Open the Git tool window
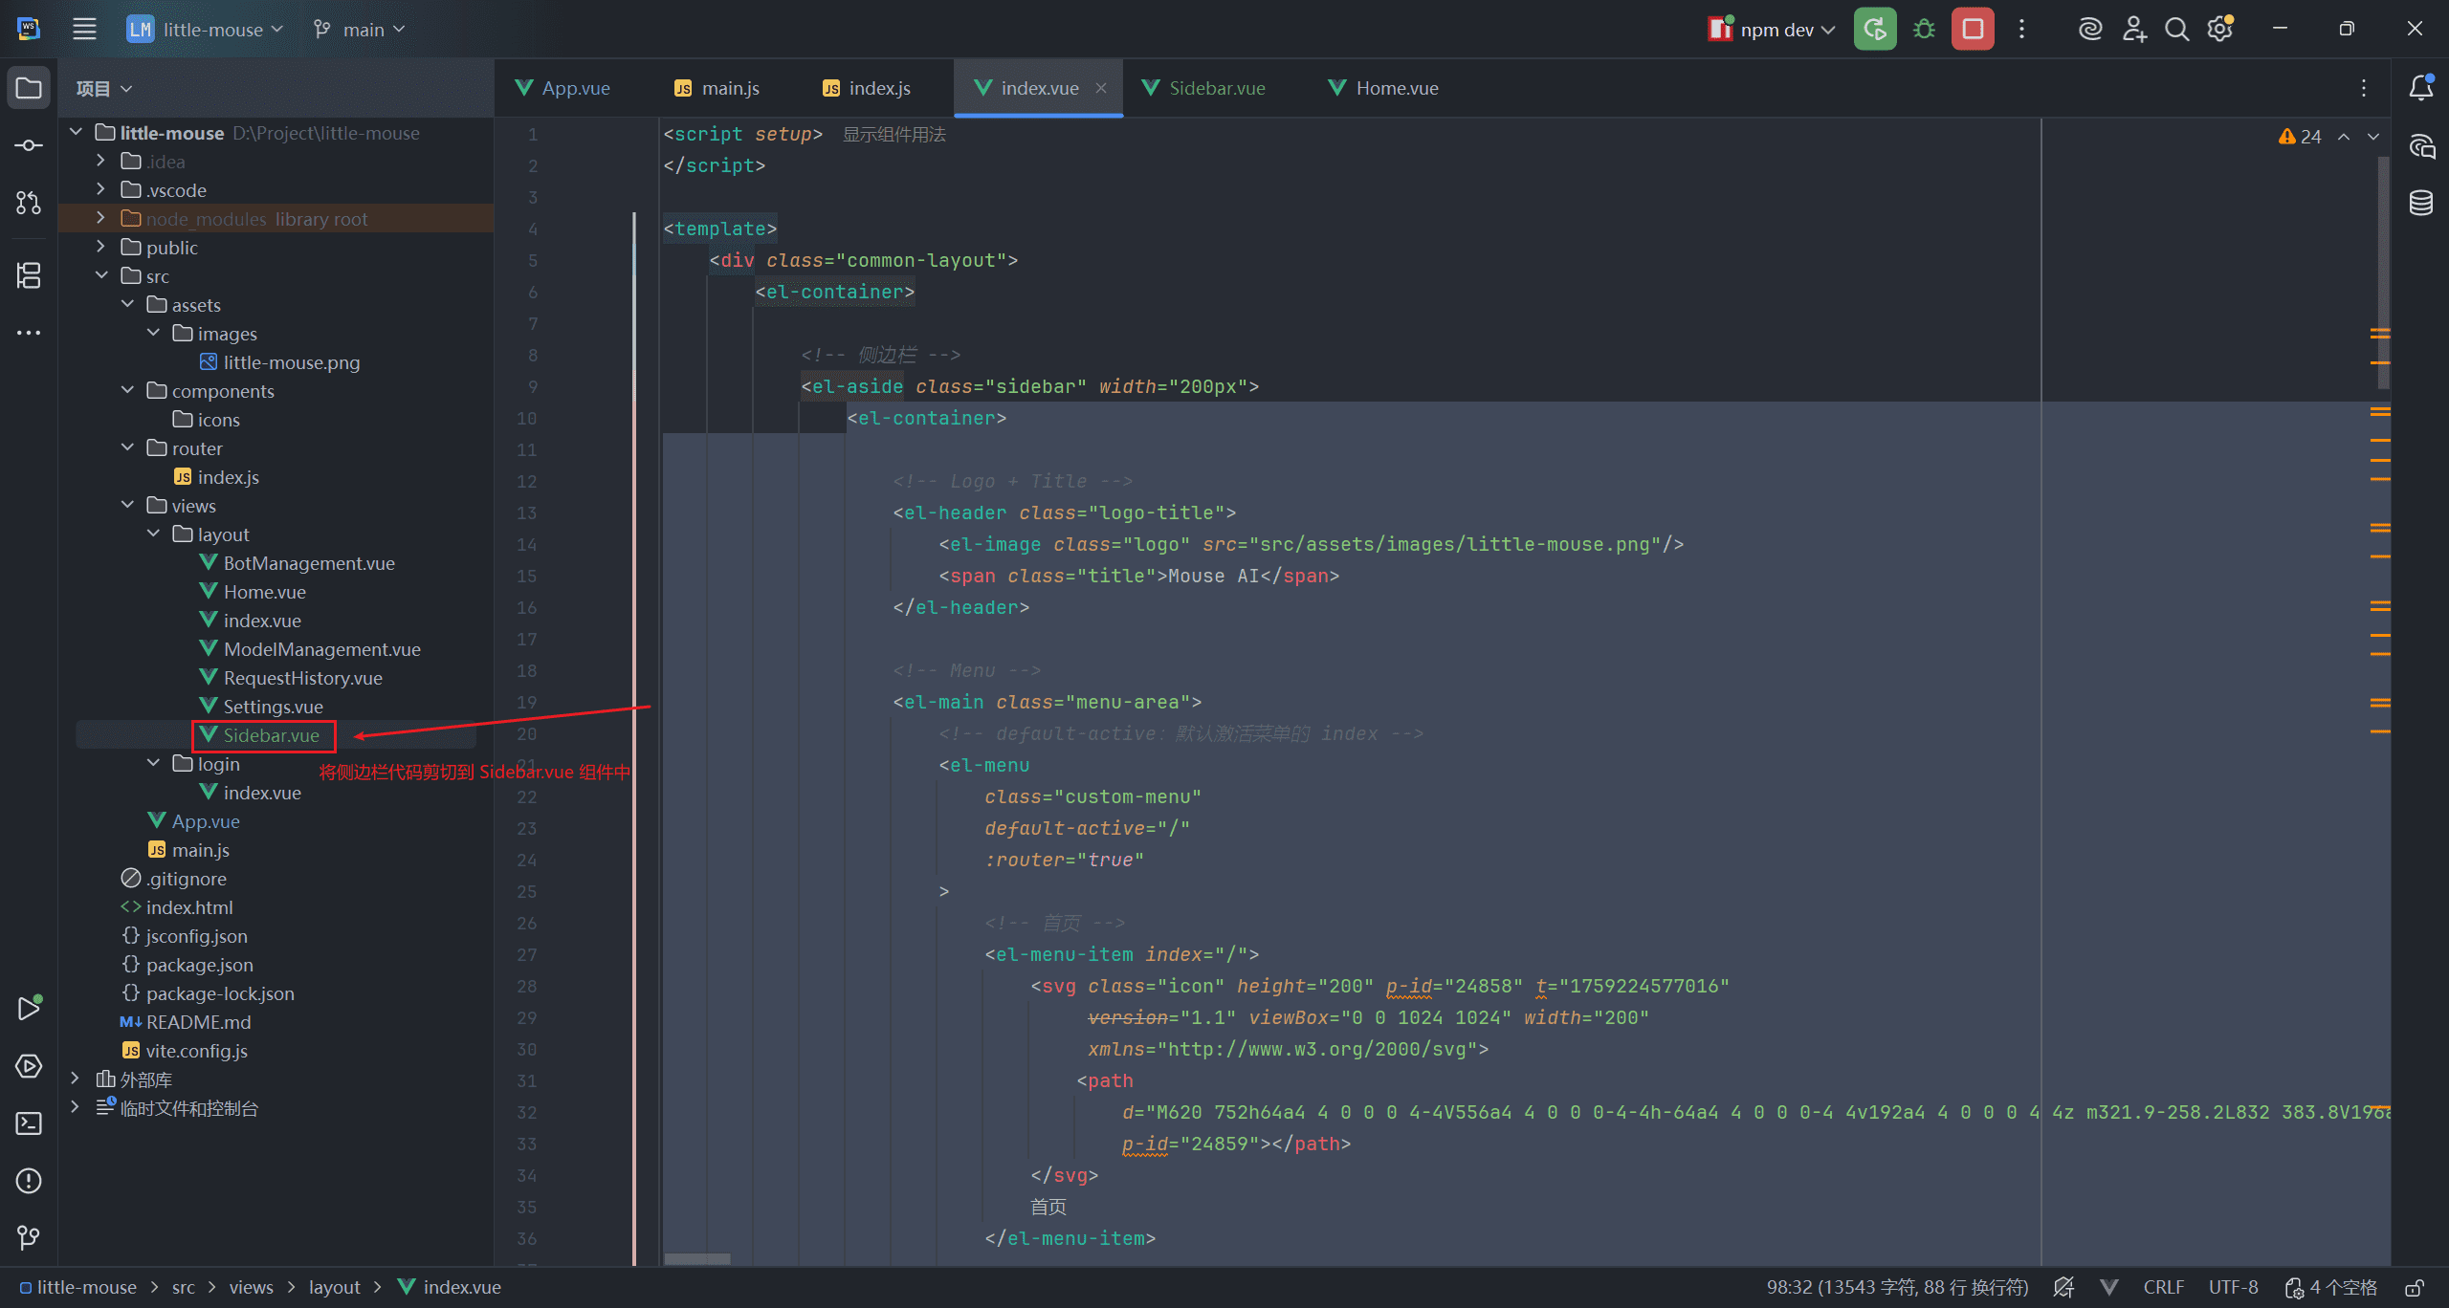The image size is (2449, 1308). tap(29, 1237)
